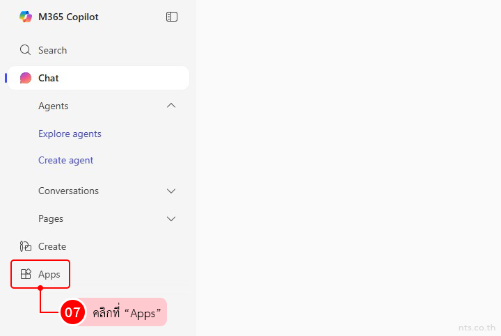
Task: Expand the Pages section chevron
Action: [171, 218]
